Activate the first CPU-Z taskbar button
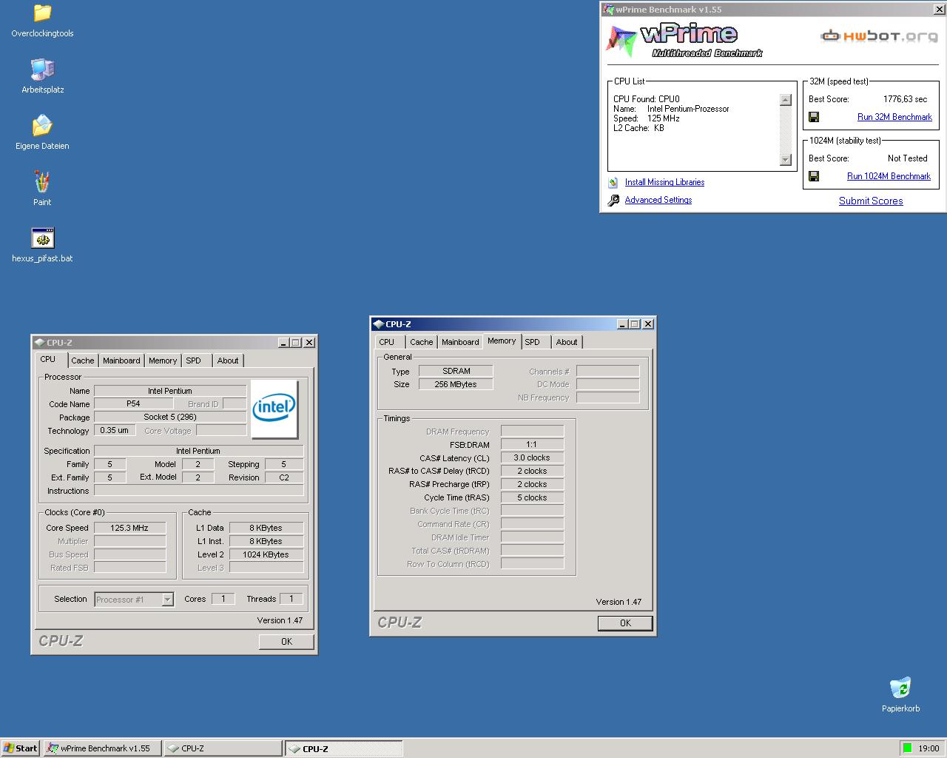 (223, 748)
